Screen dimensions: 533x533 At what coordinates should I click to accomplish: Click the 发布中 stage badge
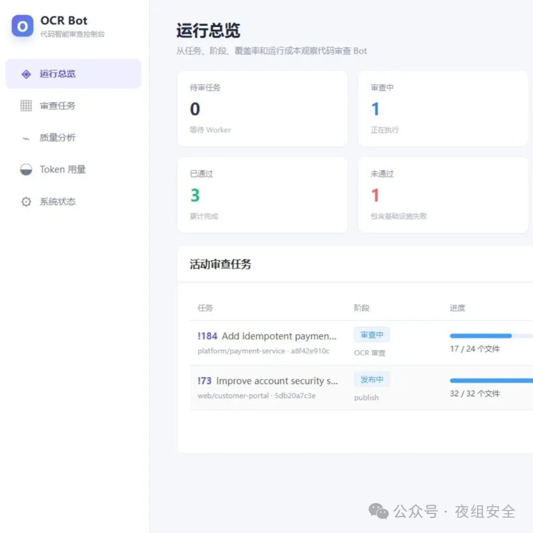(x=372, y=380)
